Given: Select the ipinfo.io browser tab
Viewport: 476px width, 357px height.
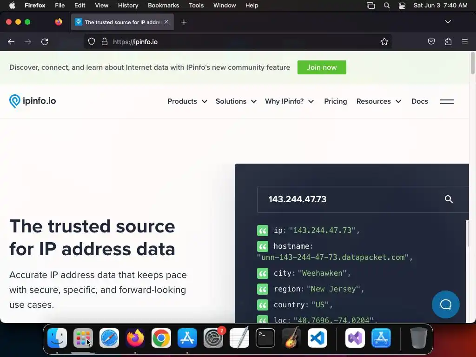Looking at the screenshot, I should [x=122, y=22].
